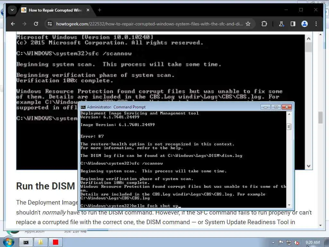This screenshot has height=247, width=329.
Task: Click the 9:20 AM taskbar clock
Action: 313,242
